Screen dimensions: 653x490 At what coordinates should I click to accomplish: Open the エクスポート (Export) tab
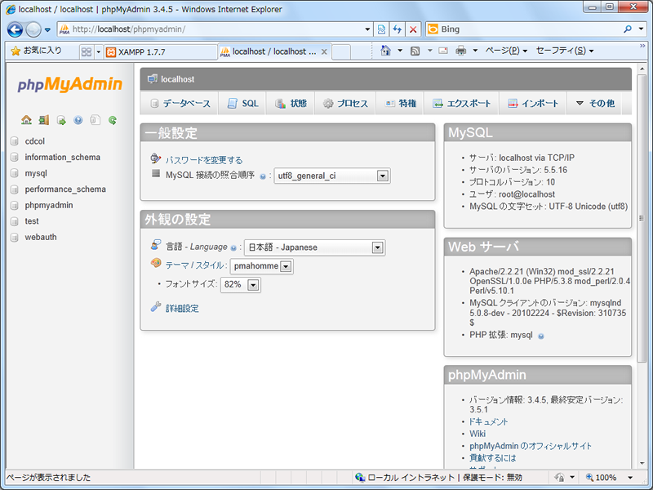(x=462, y=104)
